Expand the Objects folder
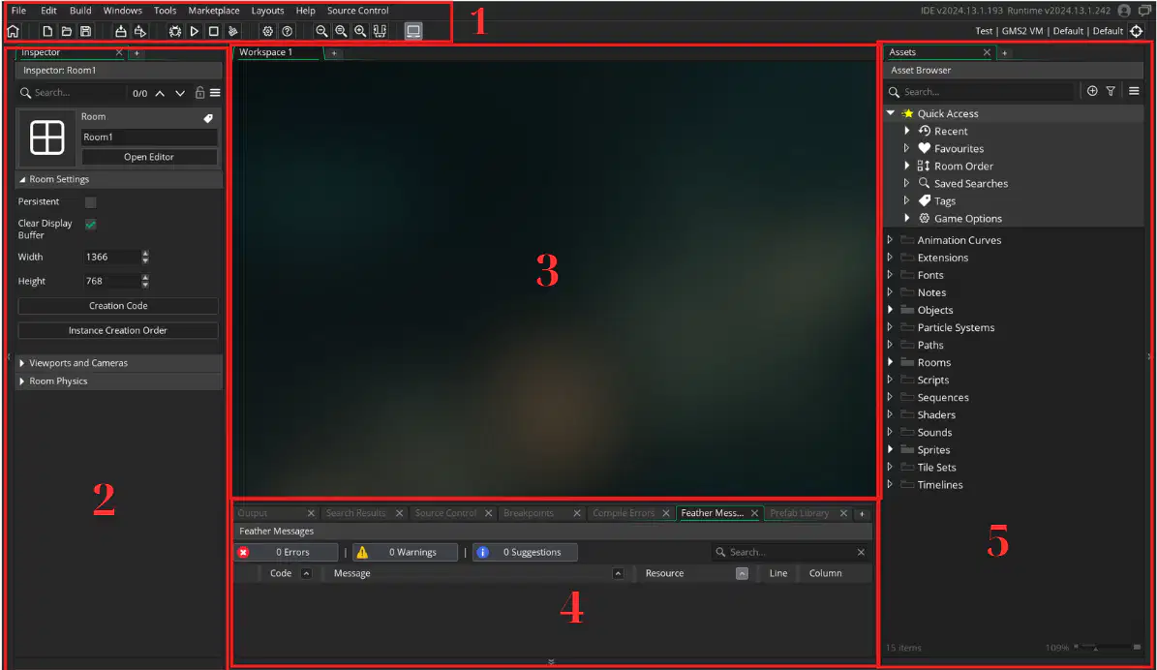This screenshot has width=1157, height=670. click(890, 310)
